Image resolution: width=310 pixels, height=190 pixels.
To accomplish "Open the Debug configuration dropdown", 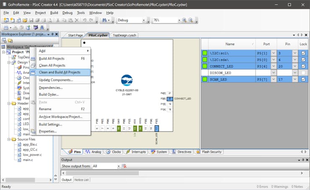I will [x=144, y=20].
